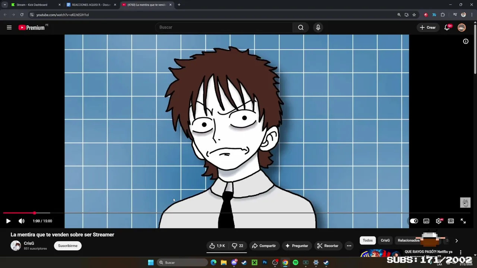Open the YouTube guide hamburger menu
The image size is (477, 268).
click(x=9, y=27)
